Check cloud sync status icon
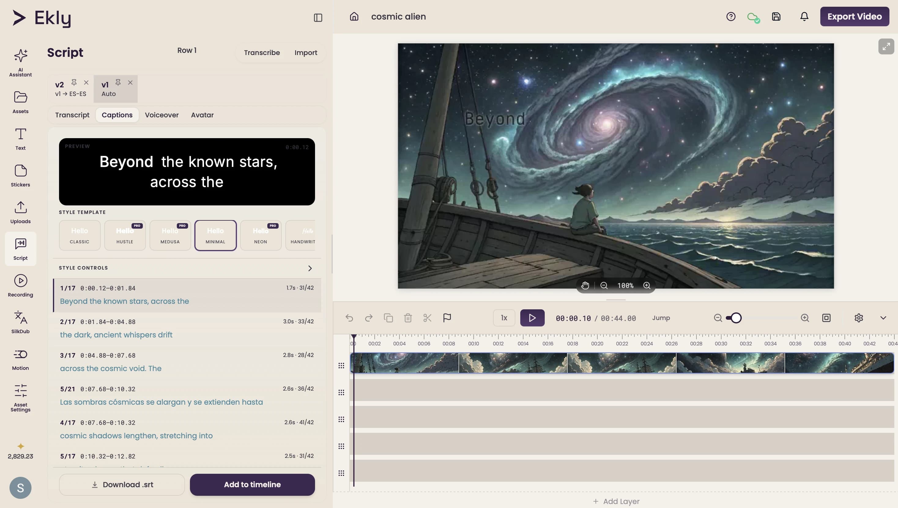This screenshot has width=898, height=508. 753,17
